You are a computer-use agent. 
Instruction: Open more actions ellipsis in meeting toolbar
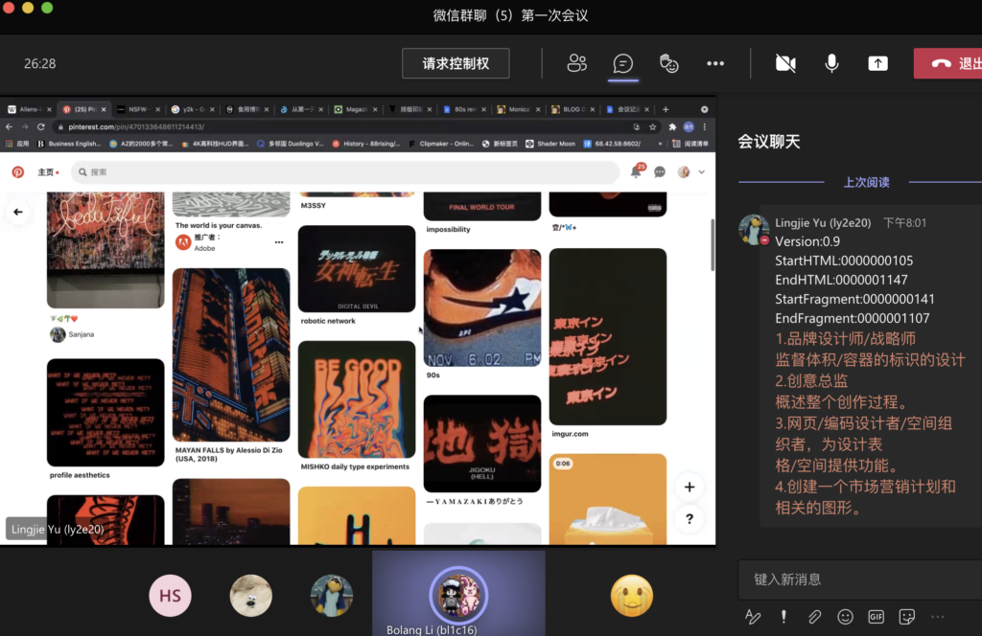click(x=715, y=63)
